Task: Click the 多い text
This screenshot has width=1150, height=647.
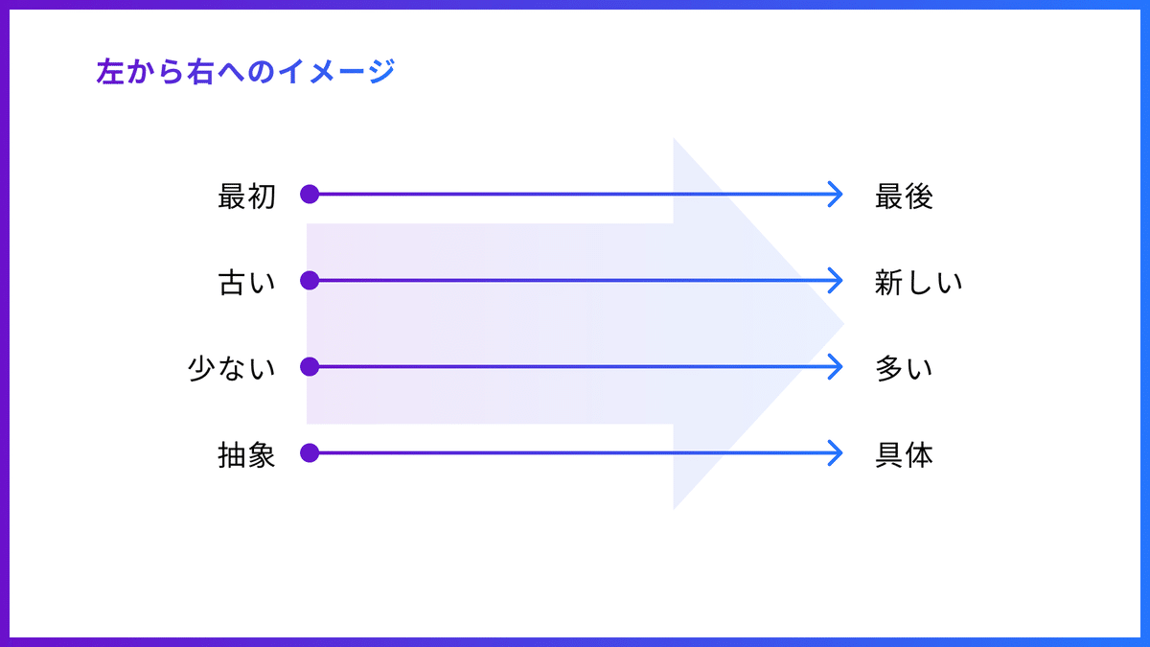Action: coord(904,369)
